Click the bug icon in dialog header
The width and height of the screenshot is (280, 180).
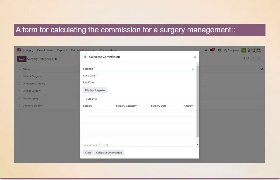pos(85,57)
